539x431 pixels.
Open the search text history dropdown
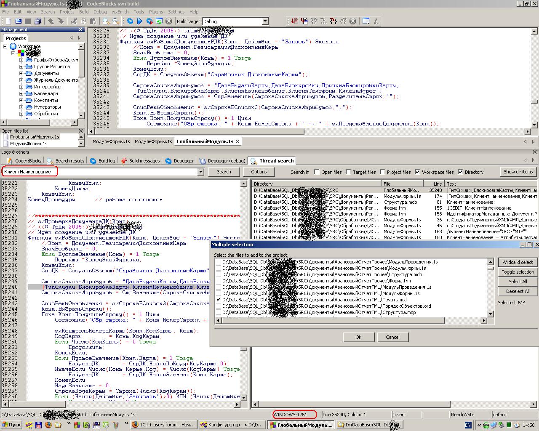click(200, 172)
